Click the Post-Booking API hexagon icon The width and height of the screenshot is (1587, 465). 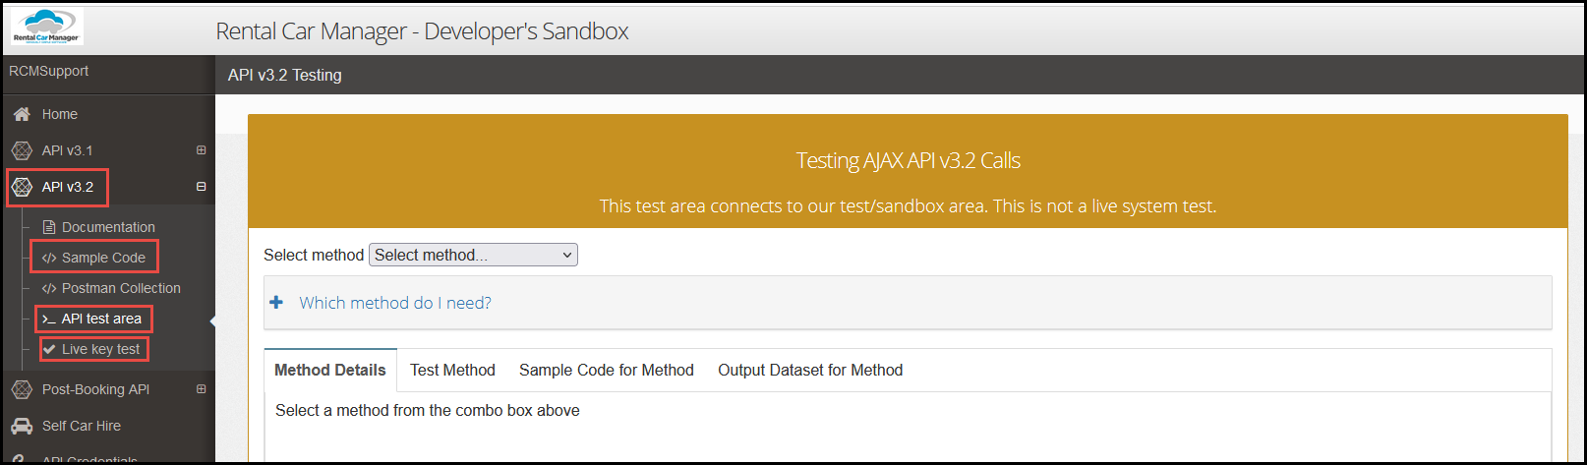pos(22,389)
